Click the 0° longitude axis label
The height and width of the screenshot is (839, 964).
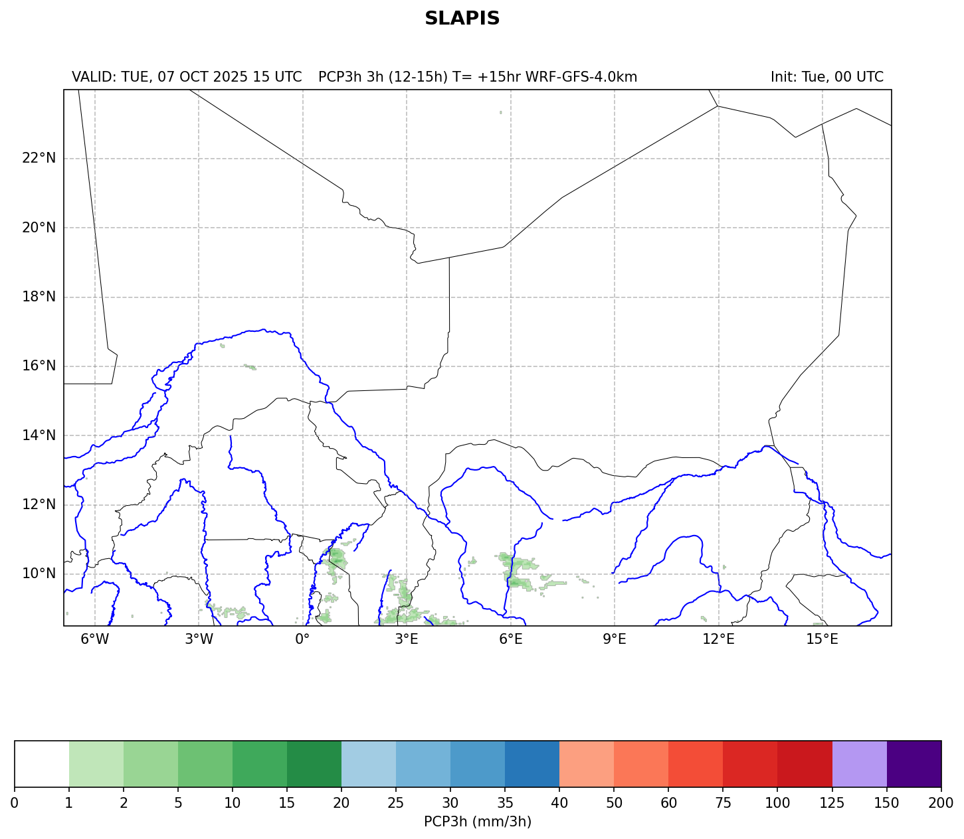[x=303, y=639]
